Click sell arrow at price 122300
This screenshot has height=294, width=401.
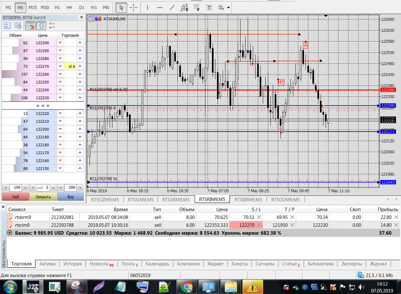click(60, 43)
